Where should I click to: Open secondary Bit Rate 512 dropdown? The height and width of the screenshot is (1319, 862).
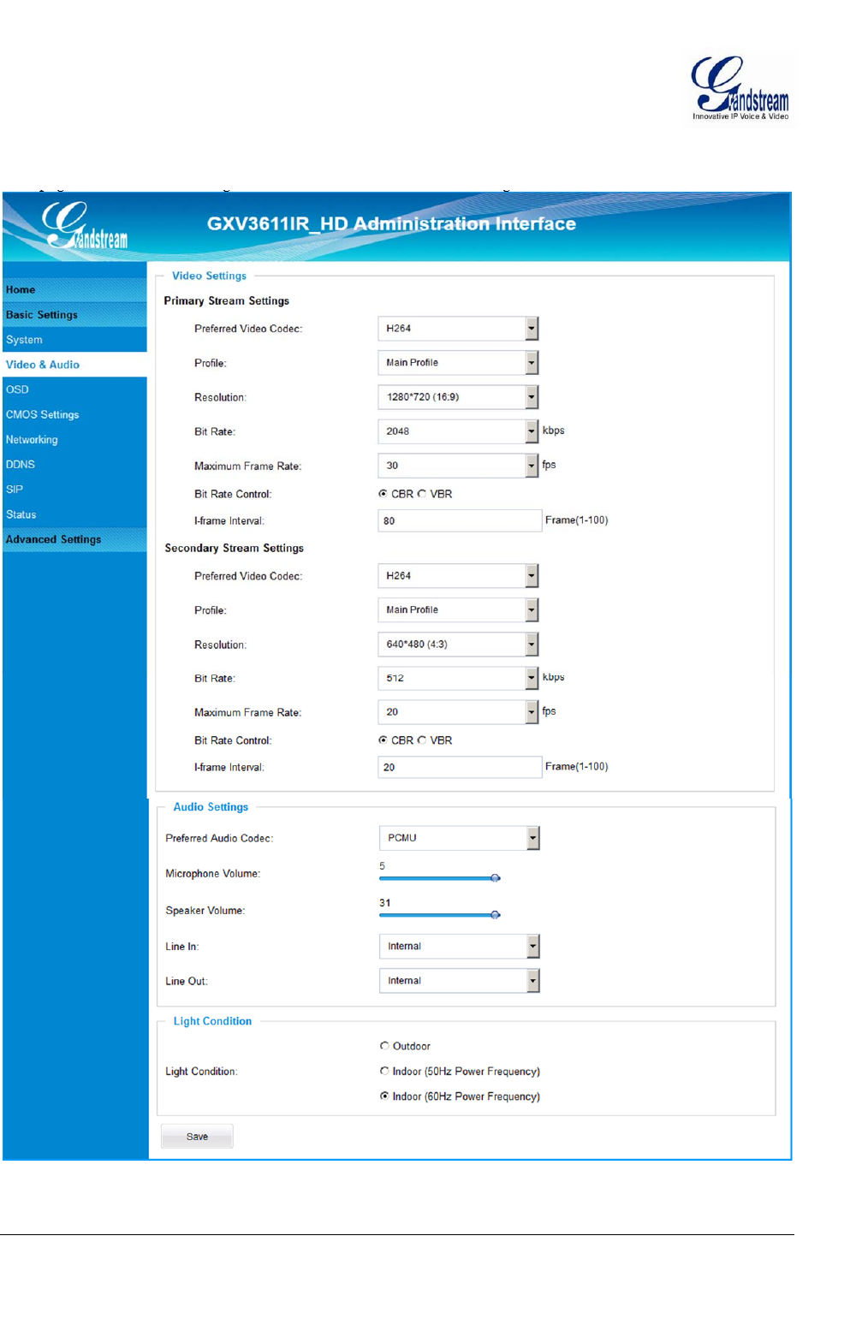[x=458, y=678]
